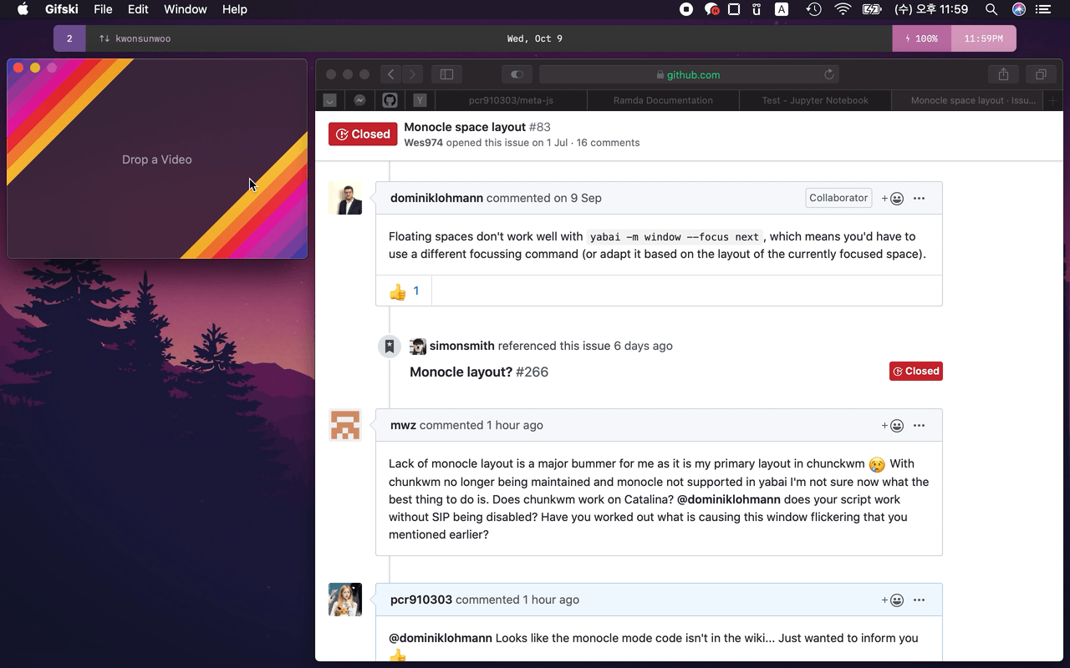Click the pcr910303 username link
This screenshot has width=1070, height=668.
421,600
